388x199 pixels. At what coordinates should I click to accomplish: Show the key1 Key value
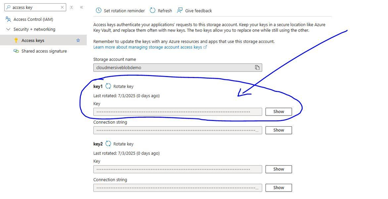pyautogui.click(x=278, y=111)
